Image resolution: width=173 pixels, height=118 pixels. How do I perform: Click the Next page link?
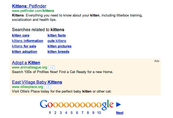pos(119,113)
